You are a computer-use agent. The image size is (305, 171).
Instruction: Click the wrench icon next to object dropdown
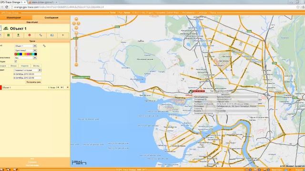tap(44, 46)
